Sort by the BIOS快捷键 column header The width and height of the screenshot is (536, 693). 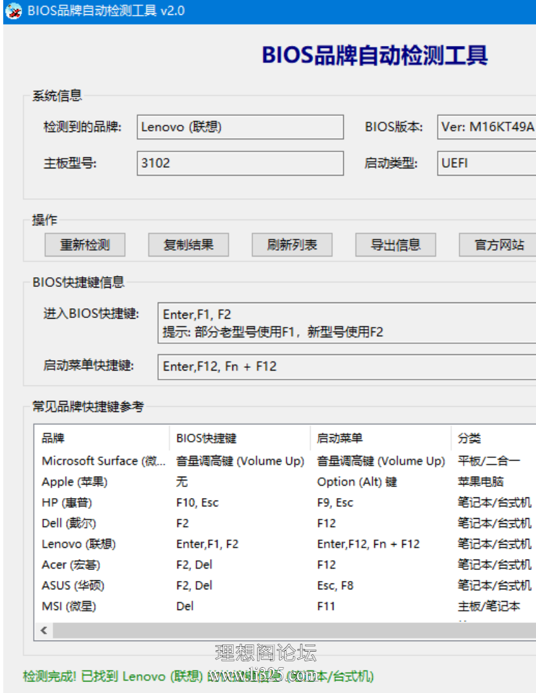tap(240, 438)
